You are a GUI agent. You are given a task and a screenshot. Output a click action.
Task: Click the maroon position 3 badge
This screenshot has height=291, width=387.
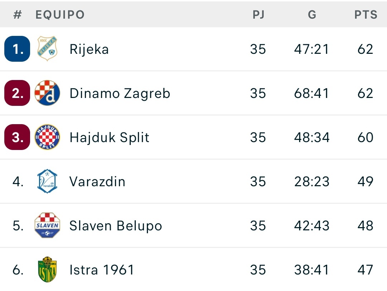tap(17, 137)
